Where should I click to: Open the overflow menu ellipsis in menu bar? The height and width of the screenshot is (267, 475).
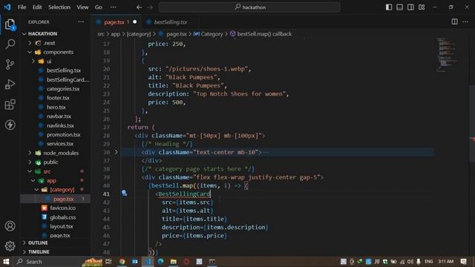tap(113, 7)
